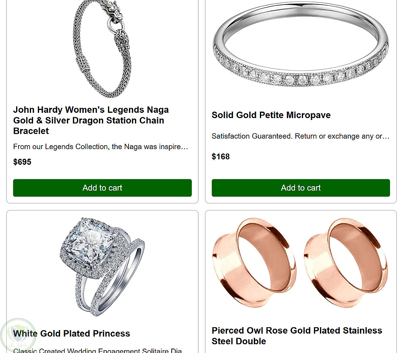Click the green shield watermark icon
The height and width of the screenshot is (353, 403).
pos(18,335)
